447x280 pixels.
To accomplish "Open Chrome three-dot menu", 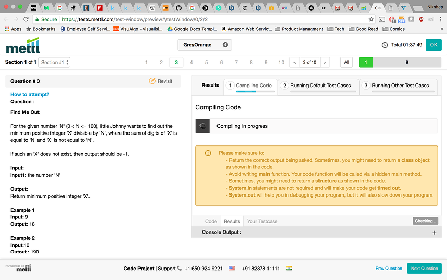I will [x=441, y=19].
